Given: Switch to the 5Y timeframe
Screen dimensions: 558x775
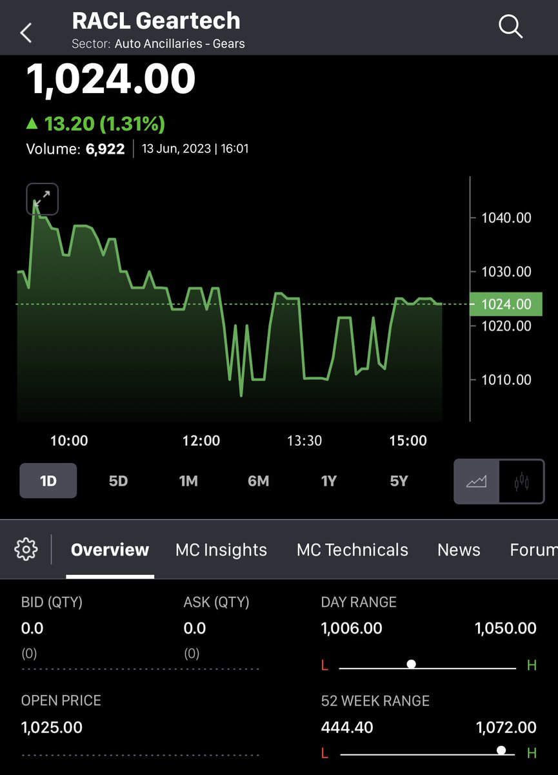Looking at the screenshot, I should tap(399, 481).
